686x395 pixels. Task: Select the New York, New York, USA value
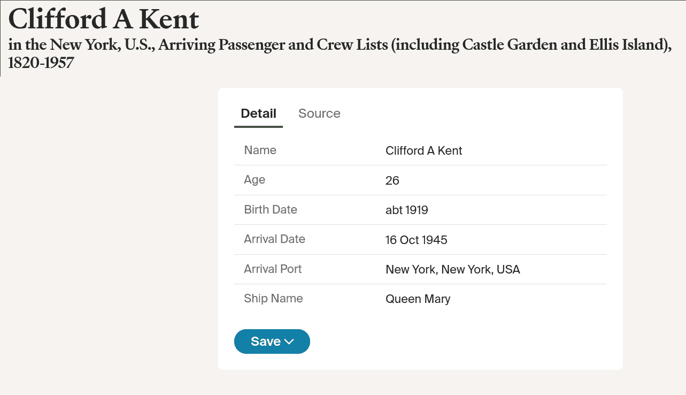pos(452,270)
